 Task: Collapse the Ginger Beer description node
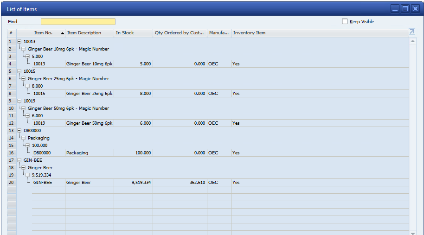click(x=24, y=168)
